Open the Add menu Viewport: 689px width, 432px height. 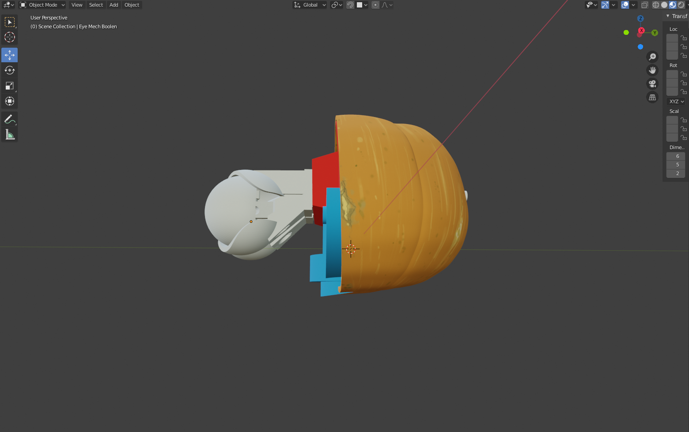tap(114, 5)
